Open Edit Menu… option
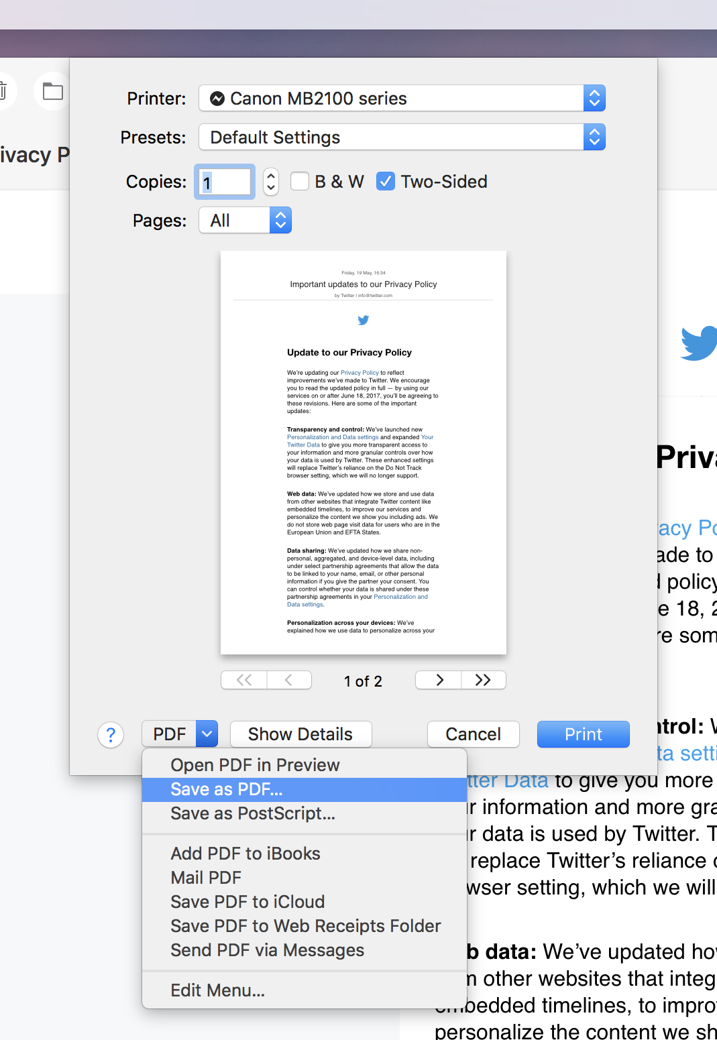 coord(305,990)
